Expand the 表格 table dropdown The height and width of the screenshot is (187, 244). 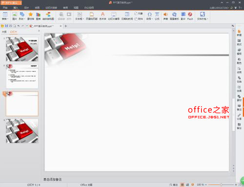click(x=5, y=16)
